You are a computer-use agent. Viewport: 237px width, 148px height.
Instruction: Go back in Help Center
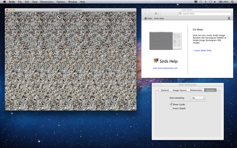tap(145, 14)
